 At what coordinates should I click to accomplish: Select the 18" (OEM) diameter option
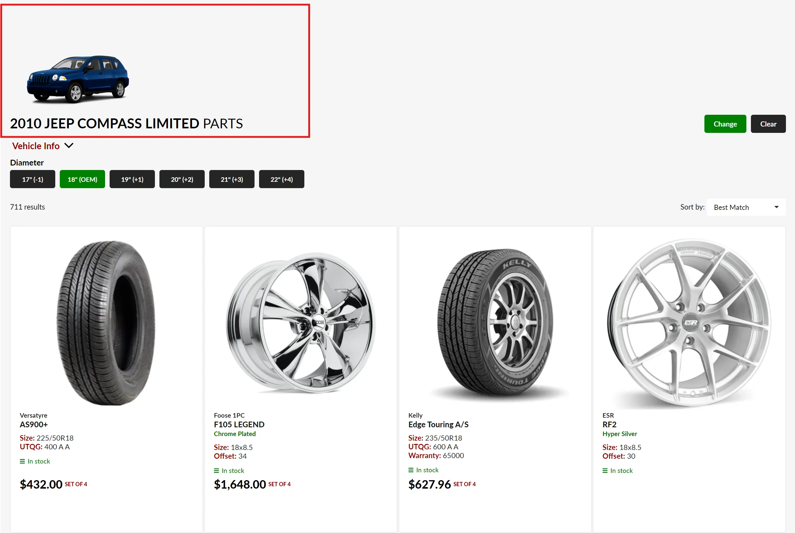(x=82, y=179)
